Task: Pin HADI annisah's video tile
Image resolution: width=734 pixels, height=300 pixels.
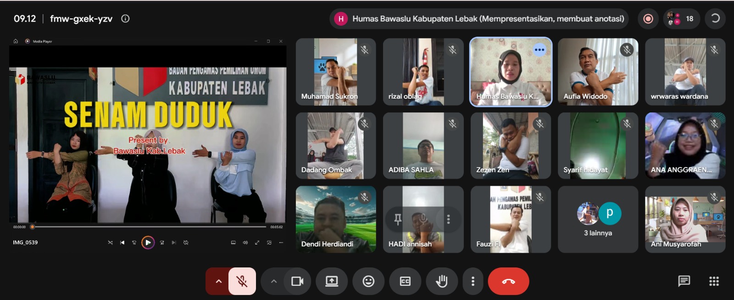Action: click(x=398, y=220)
